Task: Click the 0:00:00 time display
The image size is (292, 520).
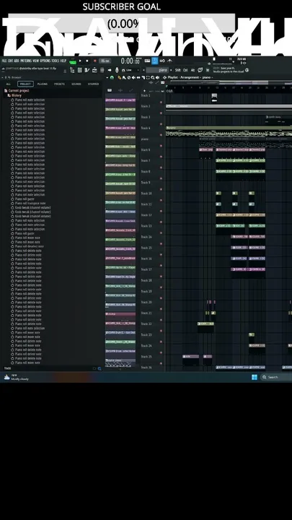Action: click(130, 61)
